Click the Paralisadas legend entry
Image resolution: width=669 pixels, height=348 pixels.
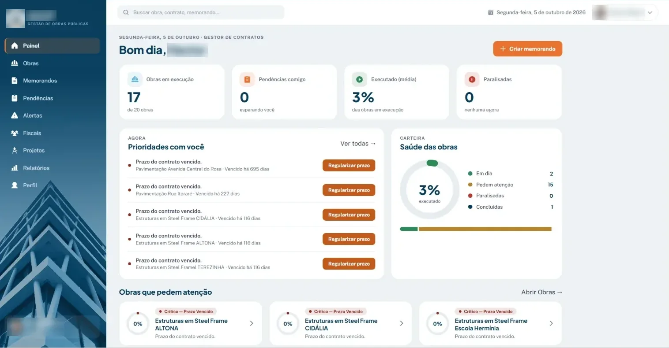[511, 196]
